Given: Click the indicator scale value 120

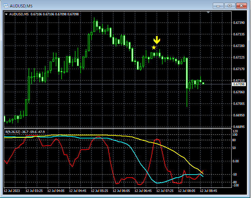Looking at the screenshot, I should point(235,131).
